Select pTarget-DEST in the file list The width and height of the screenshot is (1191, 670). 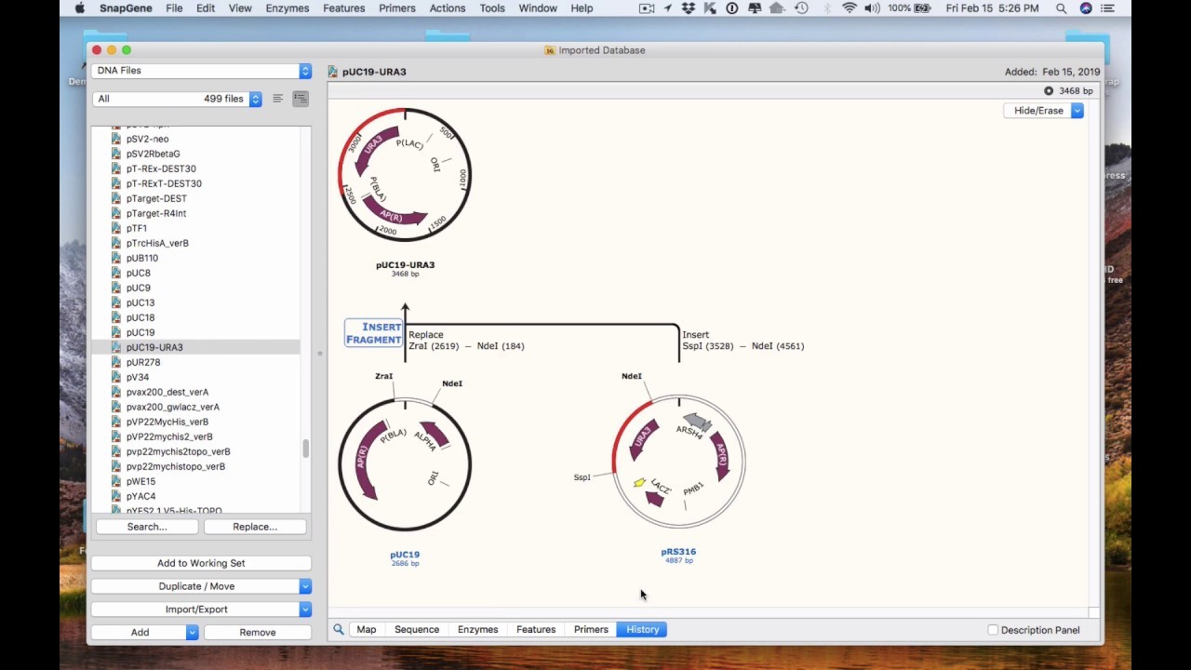click(156, 198)
